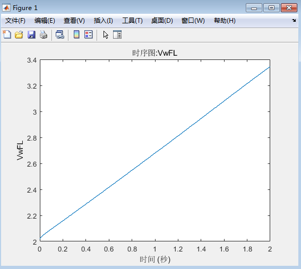Click the Save Figure floppy icon
The image size is (301, 269).
point(31,34)
